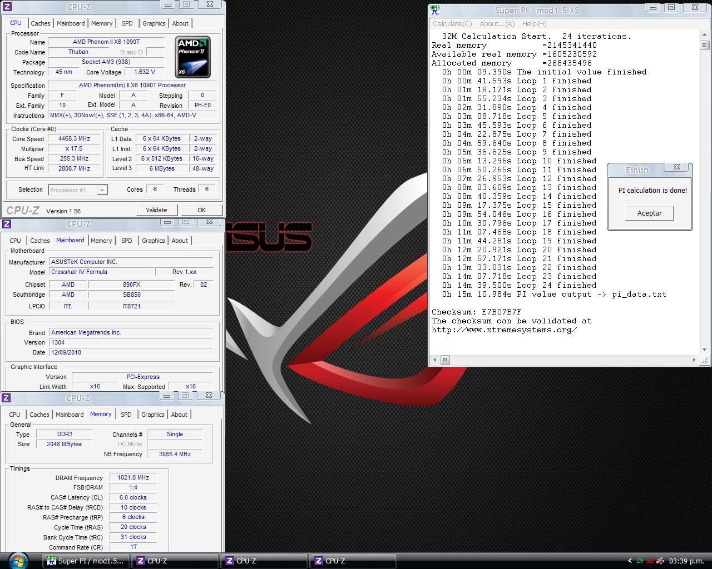The height and width of the screenshot is (569, 712).
Task: Click the system tray clock 03:39 p.m.
Action: click(687, 561)
